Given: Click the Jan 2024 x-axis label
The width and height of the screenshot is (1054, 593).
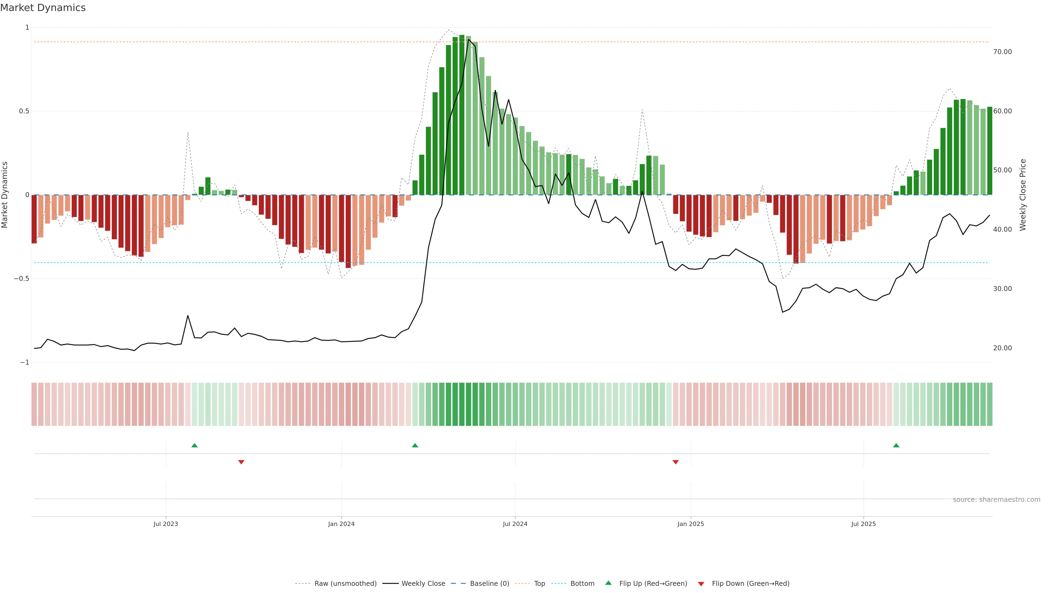Looking at the screenshot, I should [341, 524].
